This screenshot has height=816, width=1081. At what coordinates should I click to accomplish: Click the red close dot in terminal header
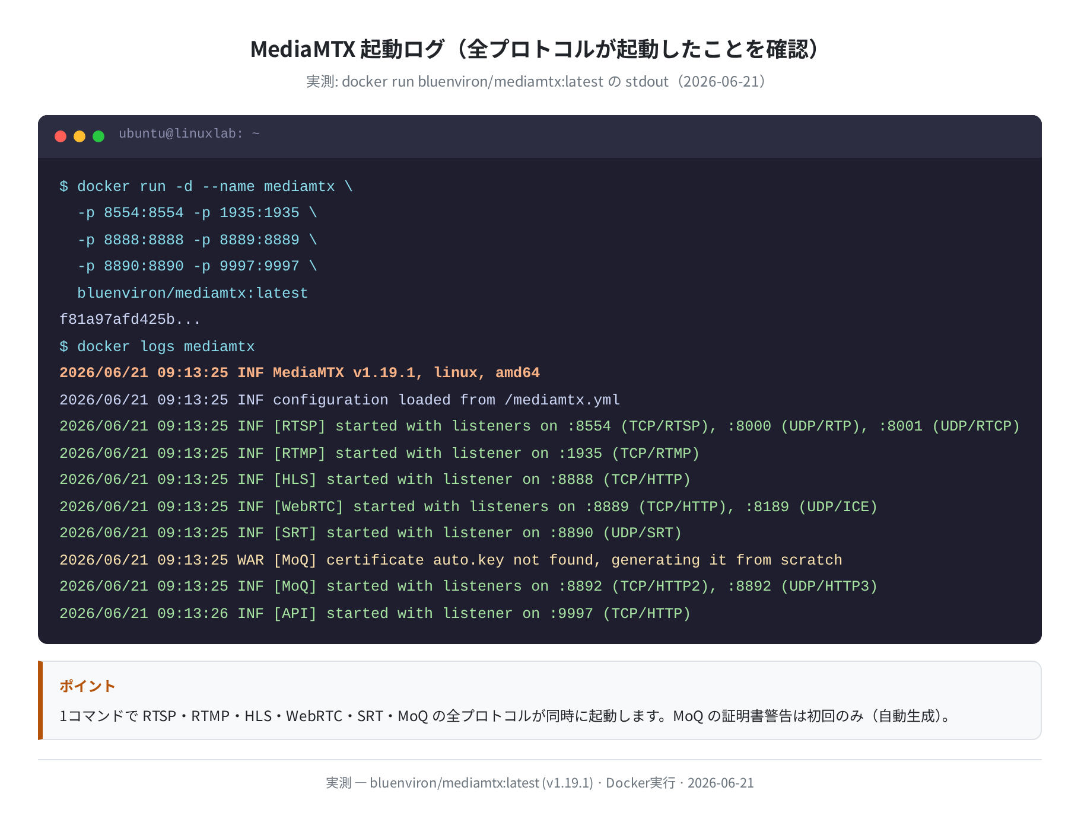(x=61, y=136)
